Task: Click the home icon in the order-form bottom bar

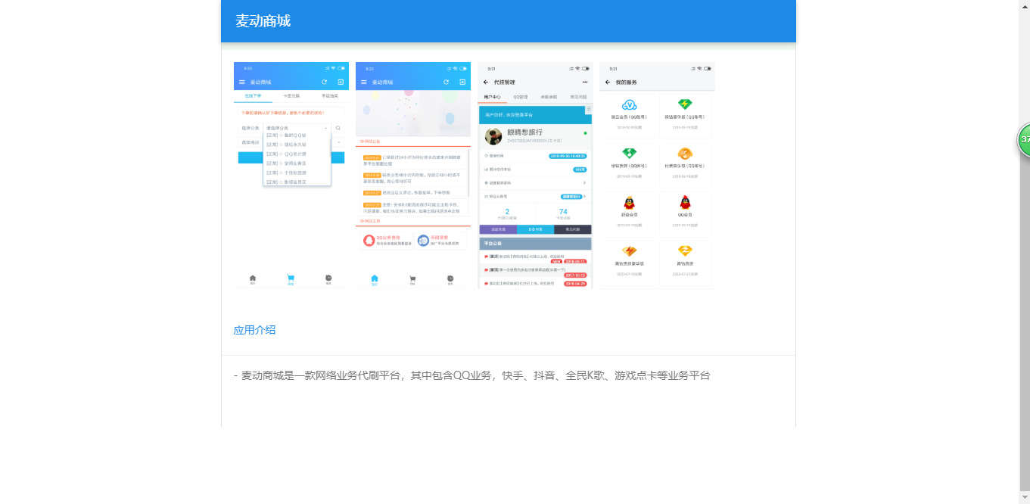Action: [253, 278]
